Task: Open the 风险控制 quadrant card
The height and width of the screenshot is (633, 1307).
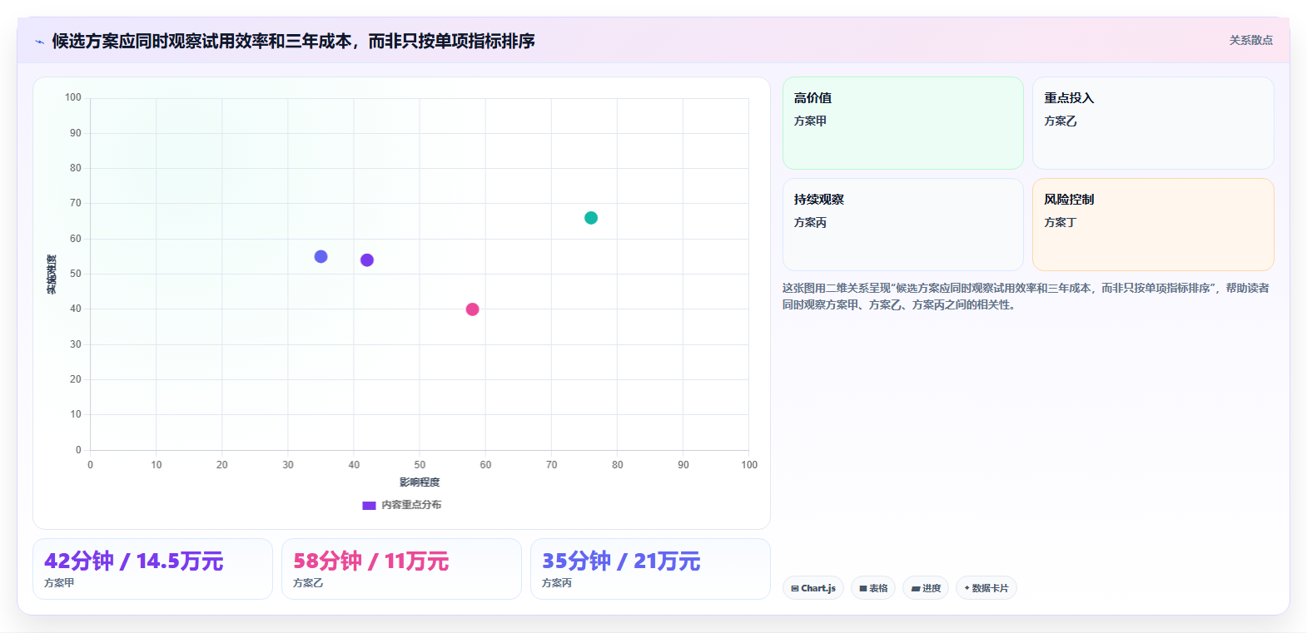Action: [1153, 225]
